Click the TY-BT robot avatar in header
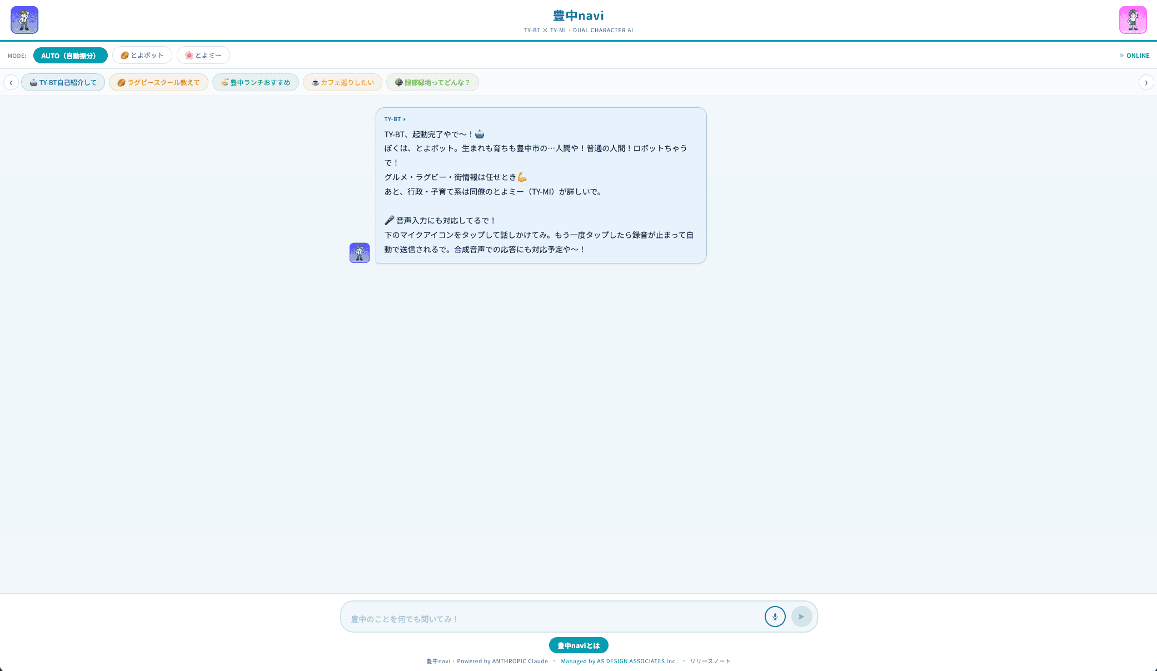Screen dimensions: 1157x671 (24, 20)
